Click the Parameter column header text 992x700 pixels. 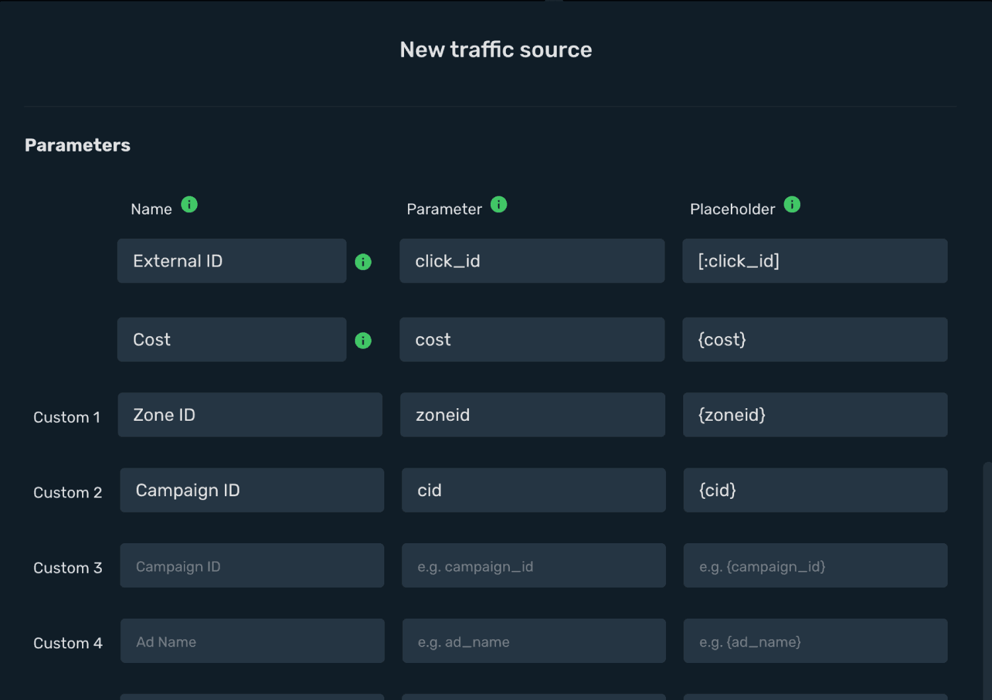pos(444,209)
